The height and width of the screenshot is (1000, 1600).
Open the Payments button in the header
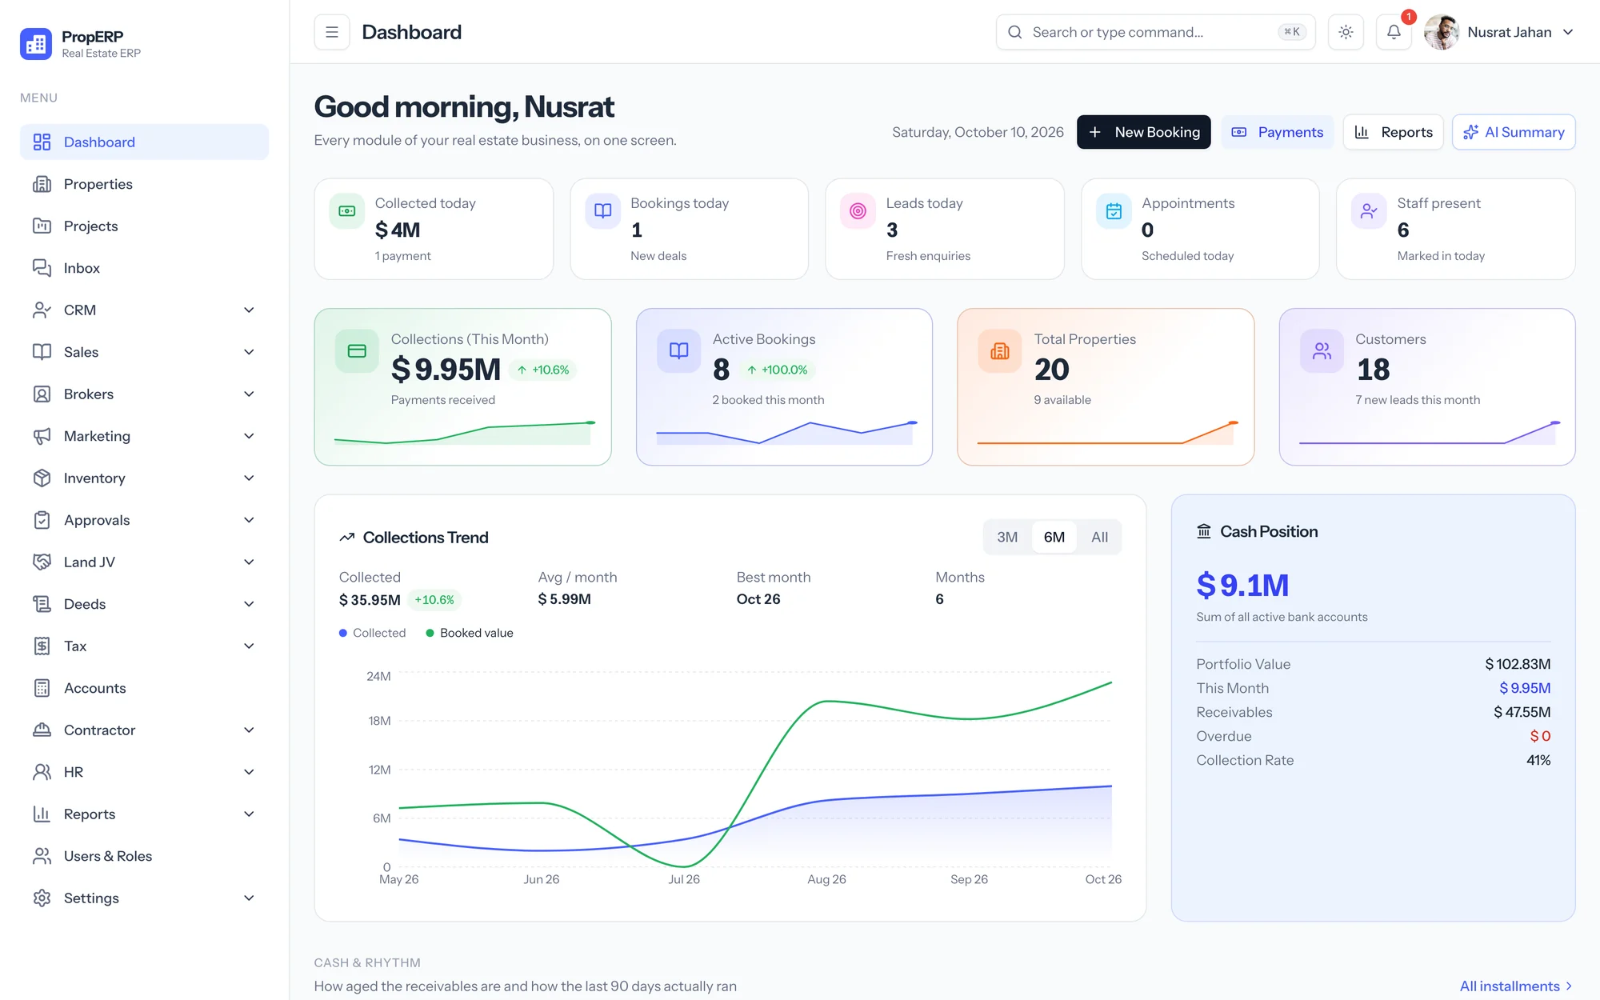click(1278, 132)
